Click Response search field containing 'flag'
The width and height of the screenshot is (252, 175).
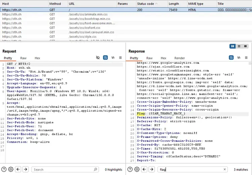193,169
